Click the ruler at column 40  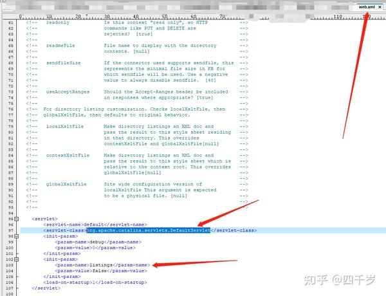point(136,17)
